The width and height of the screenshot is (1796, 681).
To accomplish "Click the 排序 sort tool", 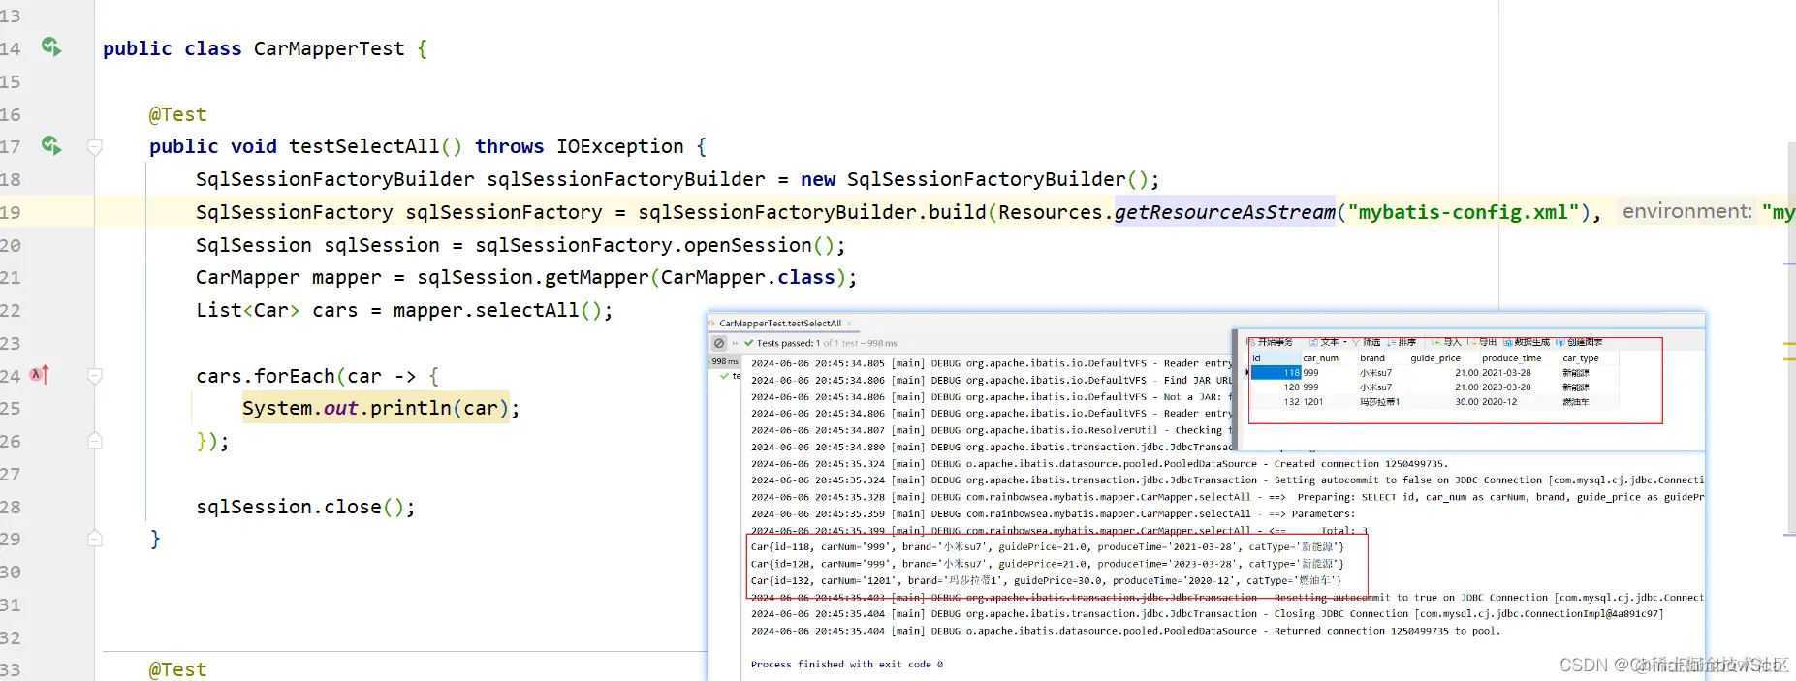I will coord(1402,342).
